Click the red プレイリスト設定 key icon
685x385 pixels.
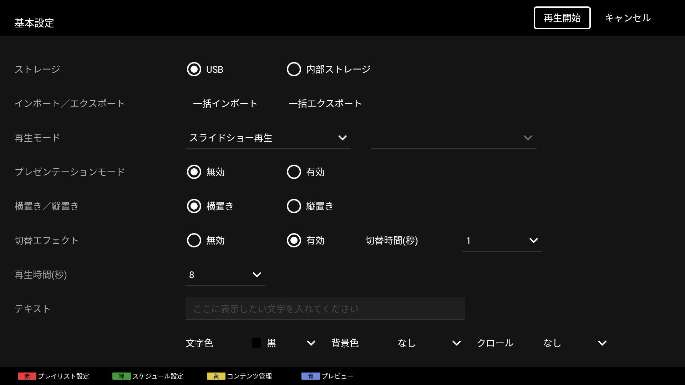tap(27, 376)
